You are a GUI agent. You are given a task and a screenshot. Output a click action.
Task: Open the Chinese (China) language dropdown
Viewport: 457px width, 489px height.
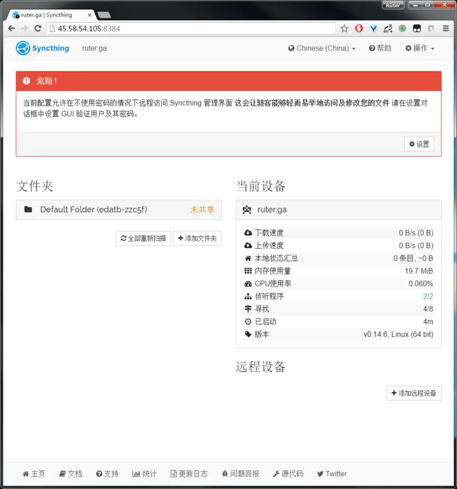coord(322,48)
